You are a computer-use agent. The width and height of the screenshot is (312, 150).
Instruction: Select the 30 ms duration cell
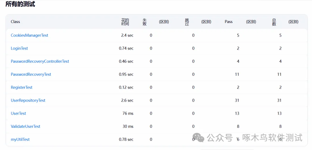[x=128, y=126]
